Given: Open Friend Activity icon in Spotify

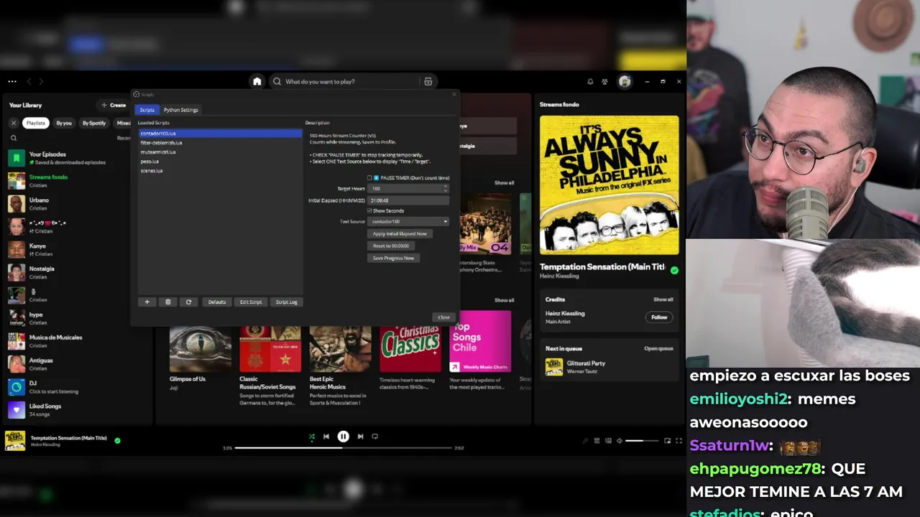Looking at the screenshot, I should pos(604,81).
